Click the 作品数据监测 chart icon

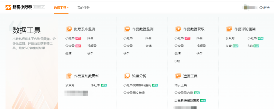[x=127, y=29]
